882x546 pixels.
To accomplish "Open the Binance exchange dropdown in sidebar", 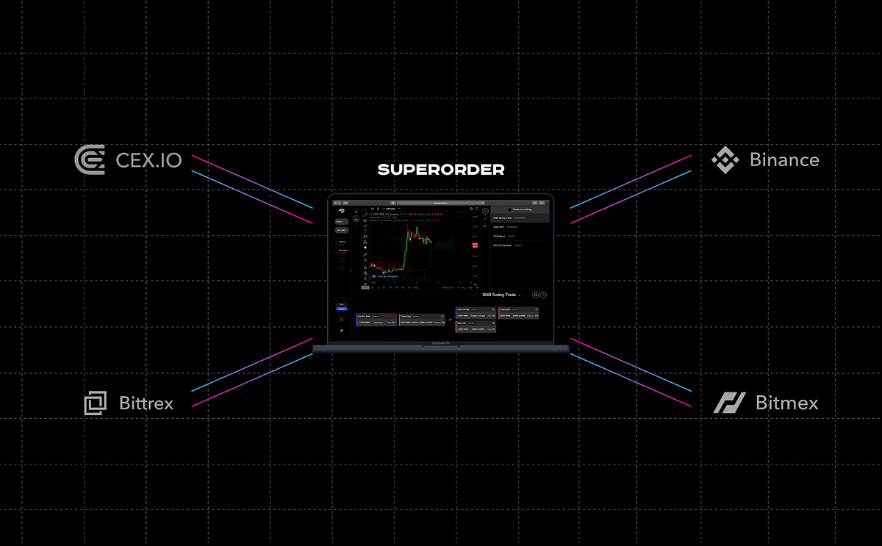I will [341, 222].
